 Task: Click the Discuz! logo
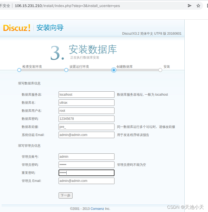pyautogui.click(x=17, y=28)
